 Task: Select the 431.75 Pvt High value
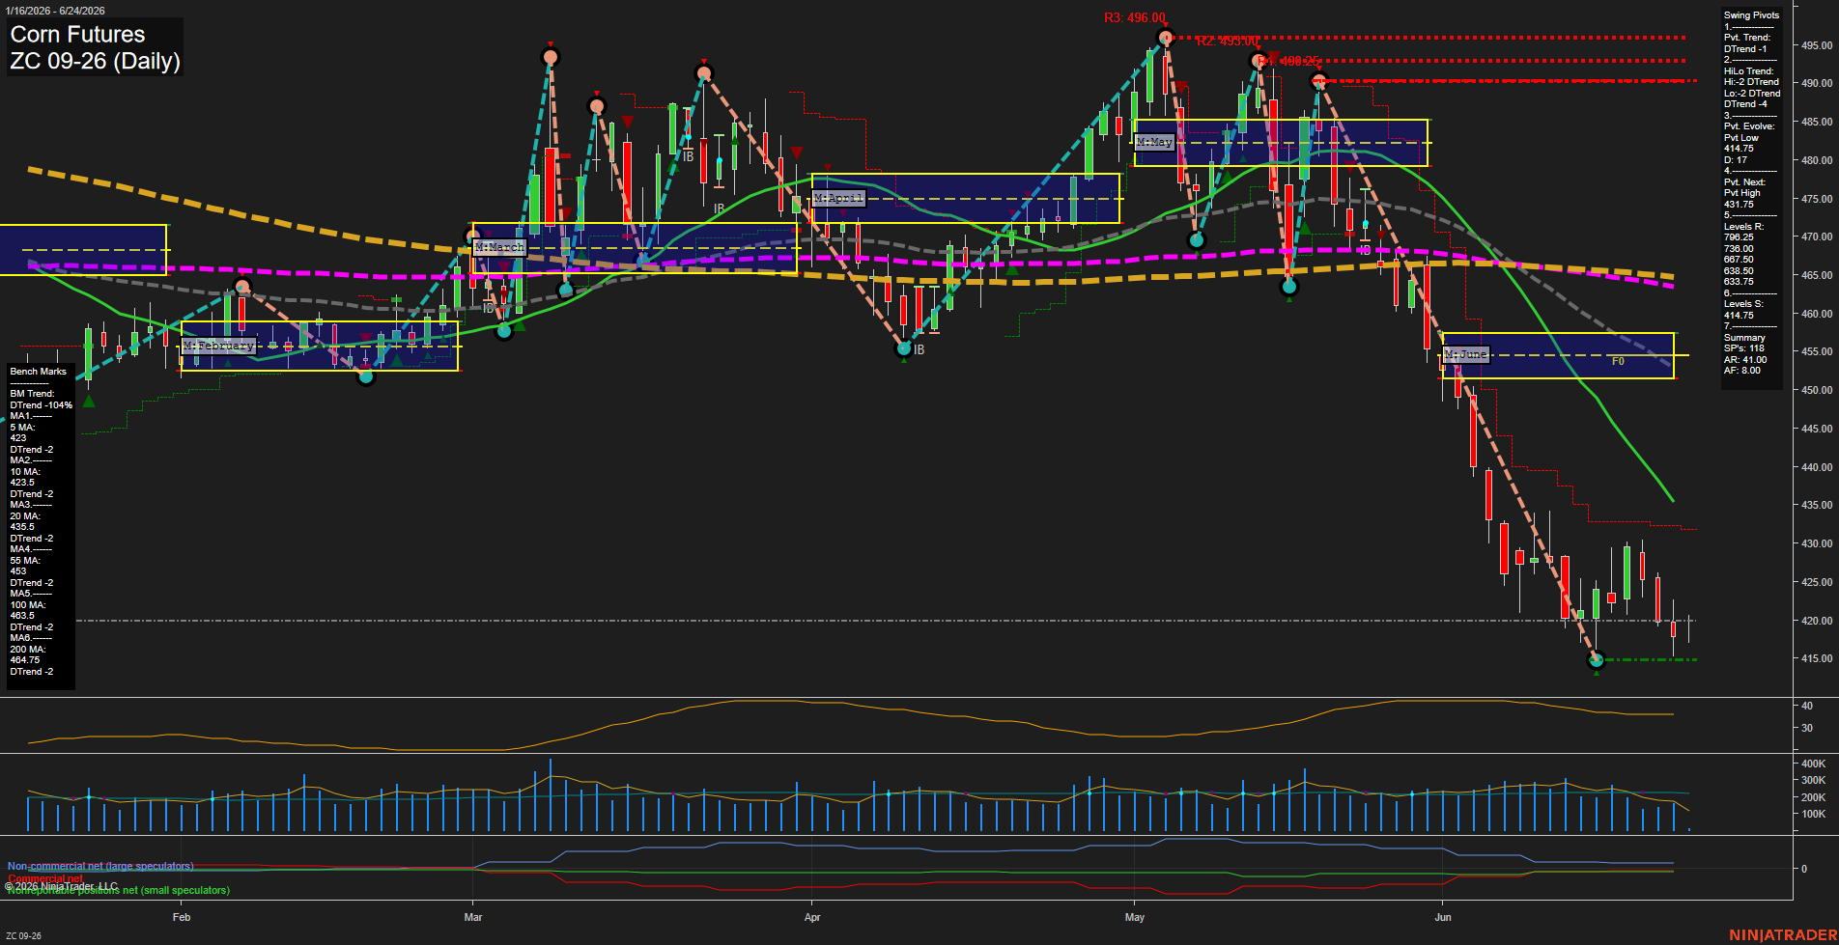(x=1739, y=204)
